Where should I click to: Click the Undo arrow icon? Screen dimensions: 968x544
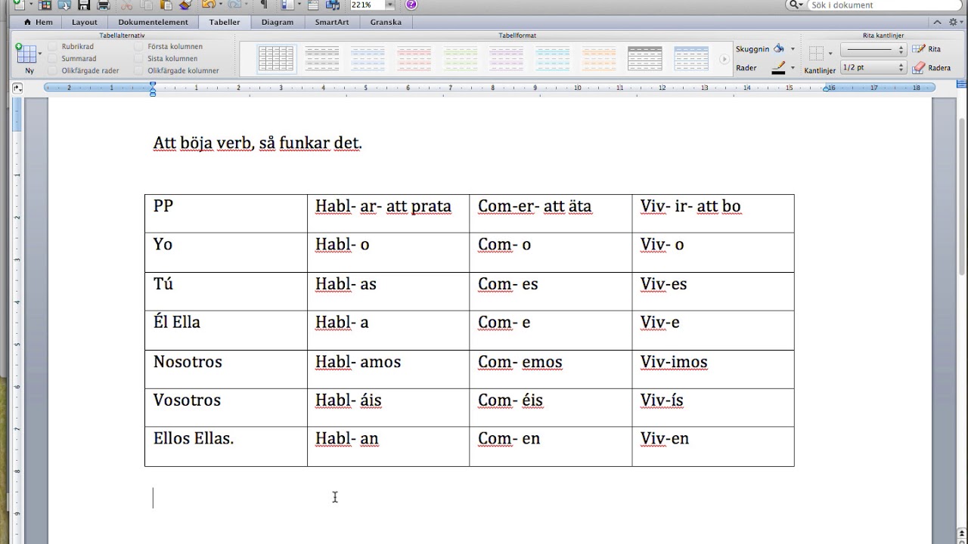(x=209, y=5)
